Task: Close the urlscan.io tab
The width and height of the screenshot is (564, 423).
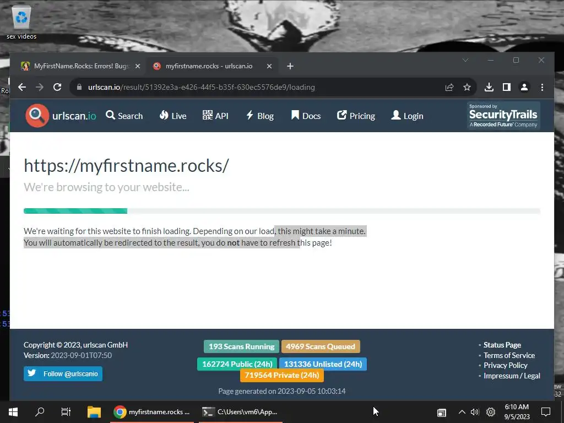Action: click(269, 66)
